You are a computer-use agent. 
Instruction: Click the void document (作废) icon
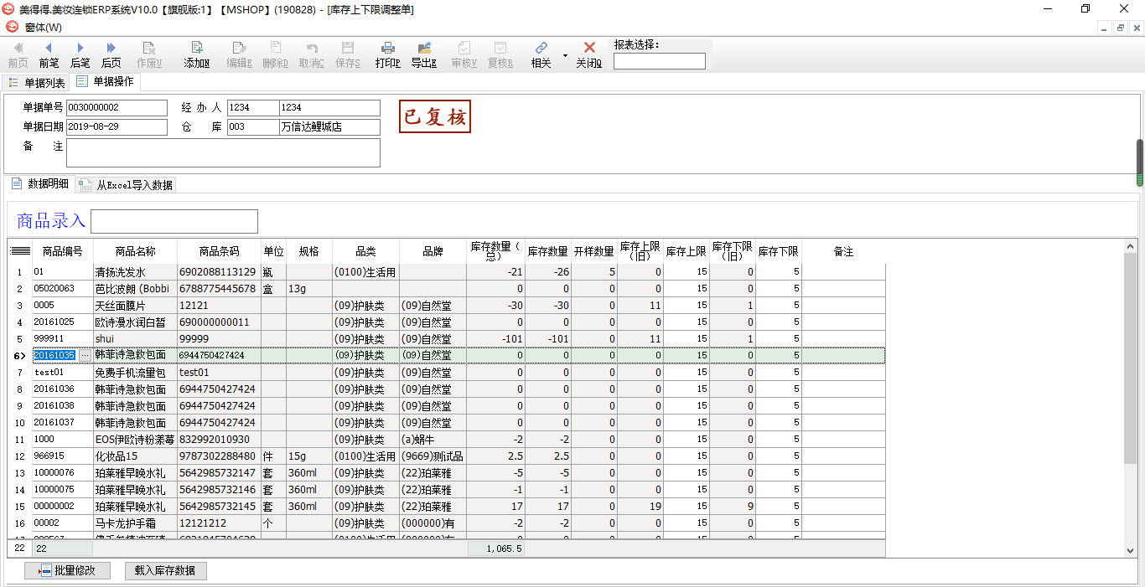(x=149, y=49)
